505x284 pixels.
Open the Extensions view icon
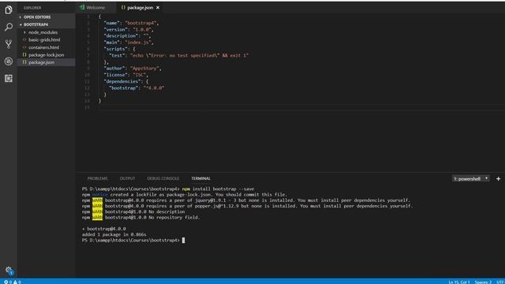pyautogui.click(x=9, y=78)
